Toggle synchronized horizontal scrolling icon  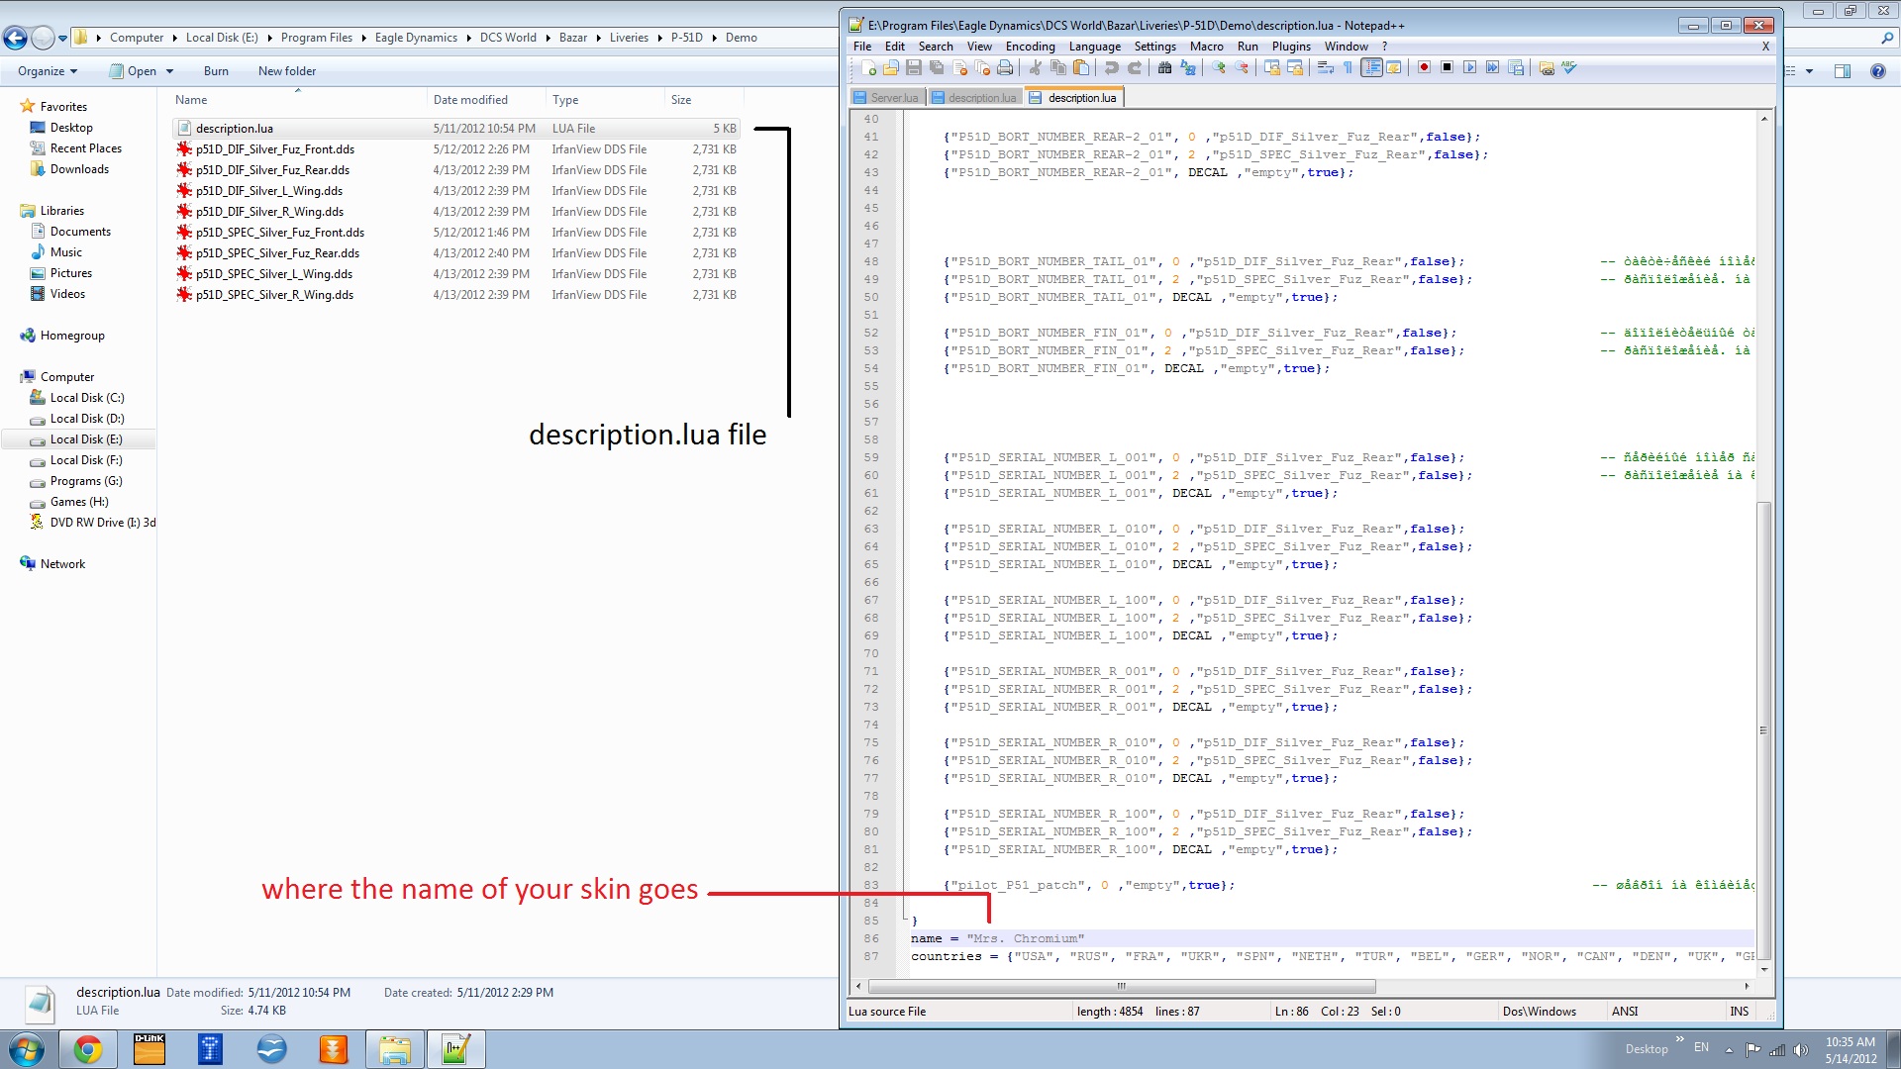coord(1294,68)
